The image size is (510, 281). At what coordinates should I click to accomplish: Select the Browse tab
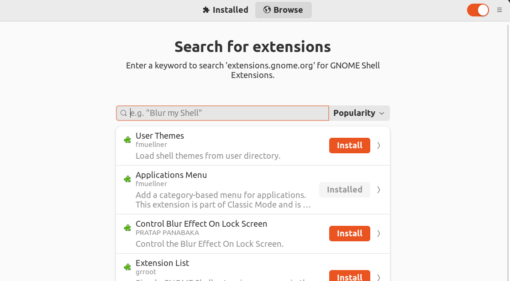(x=283, y=10)
